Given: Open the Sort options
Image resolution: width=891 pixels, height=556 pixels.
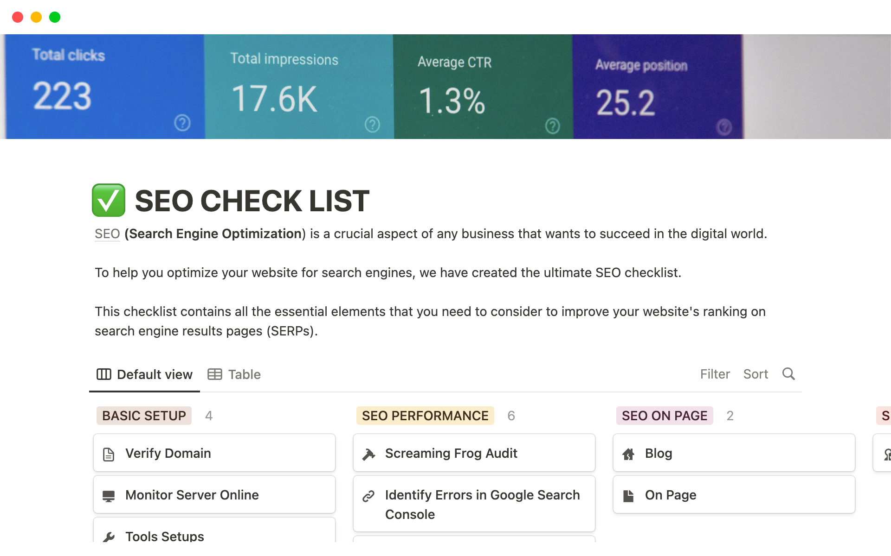Looking at the screenshot, I should pos(755,374).
